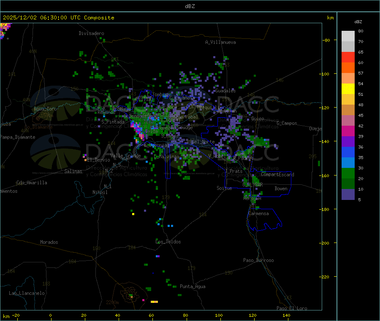Select the yellow 54–51 dBZ legend swatch
The image size is (380, 321).
pos(348,89)
